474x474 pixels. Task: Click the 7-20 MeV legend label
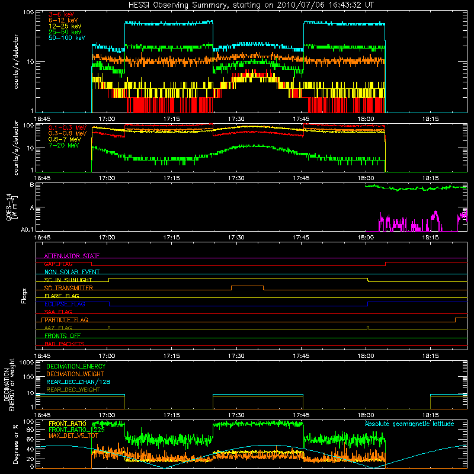(x=63, y=145)
